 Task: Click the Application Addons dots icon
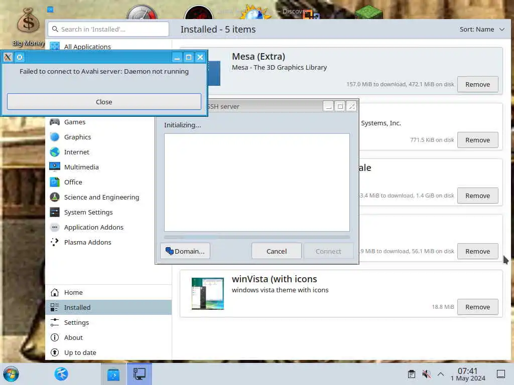[54, 227]
